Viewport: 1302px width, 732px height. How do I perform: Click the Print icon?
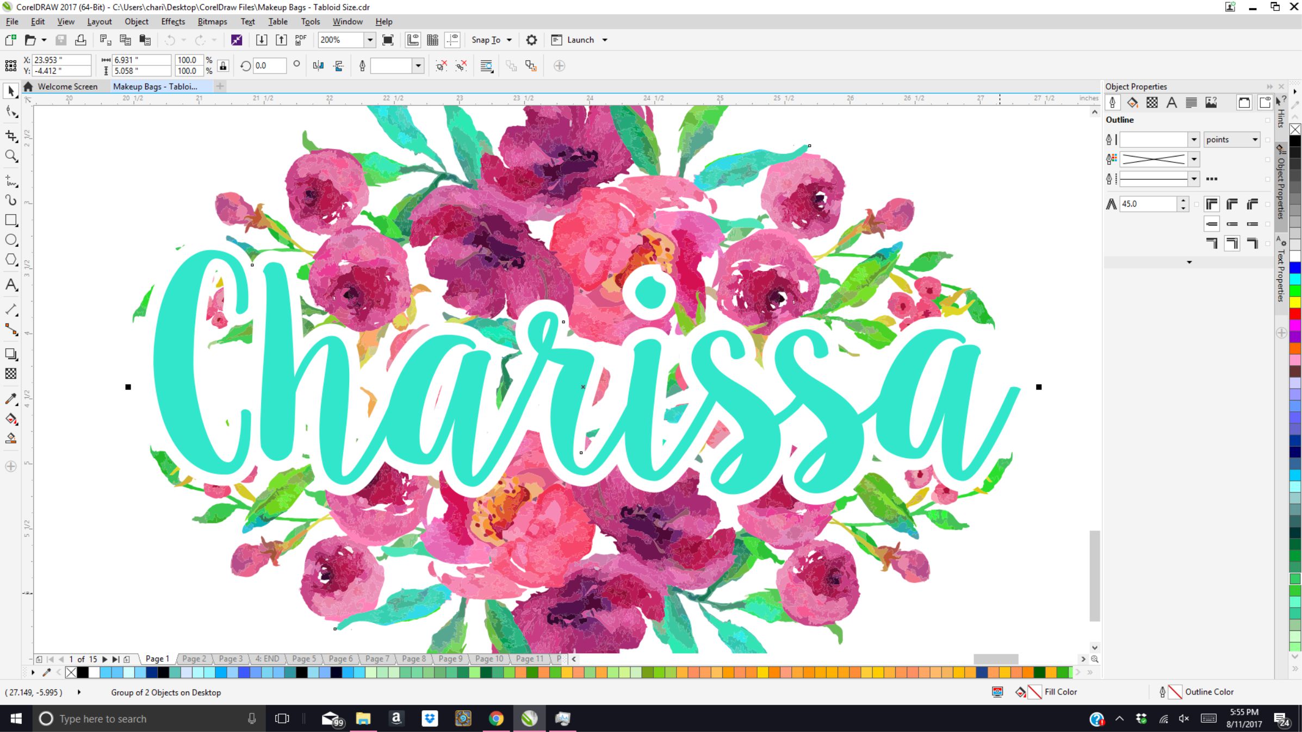coord(80,40)
